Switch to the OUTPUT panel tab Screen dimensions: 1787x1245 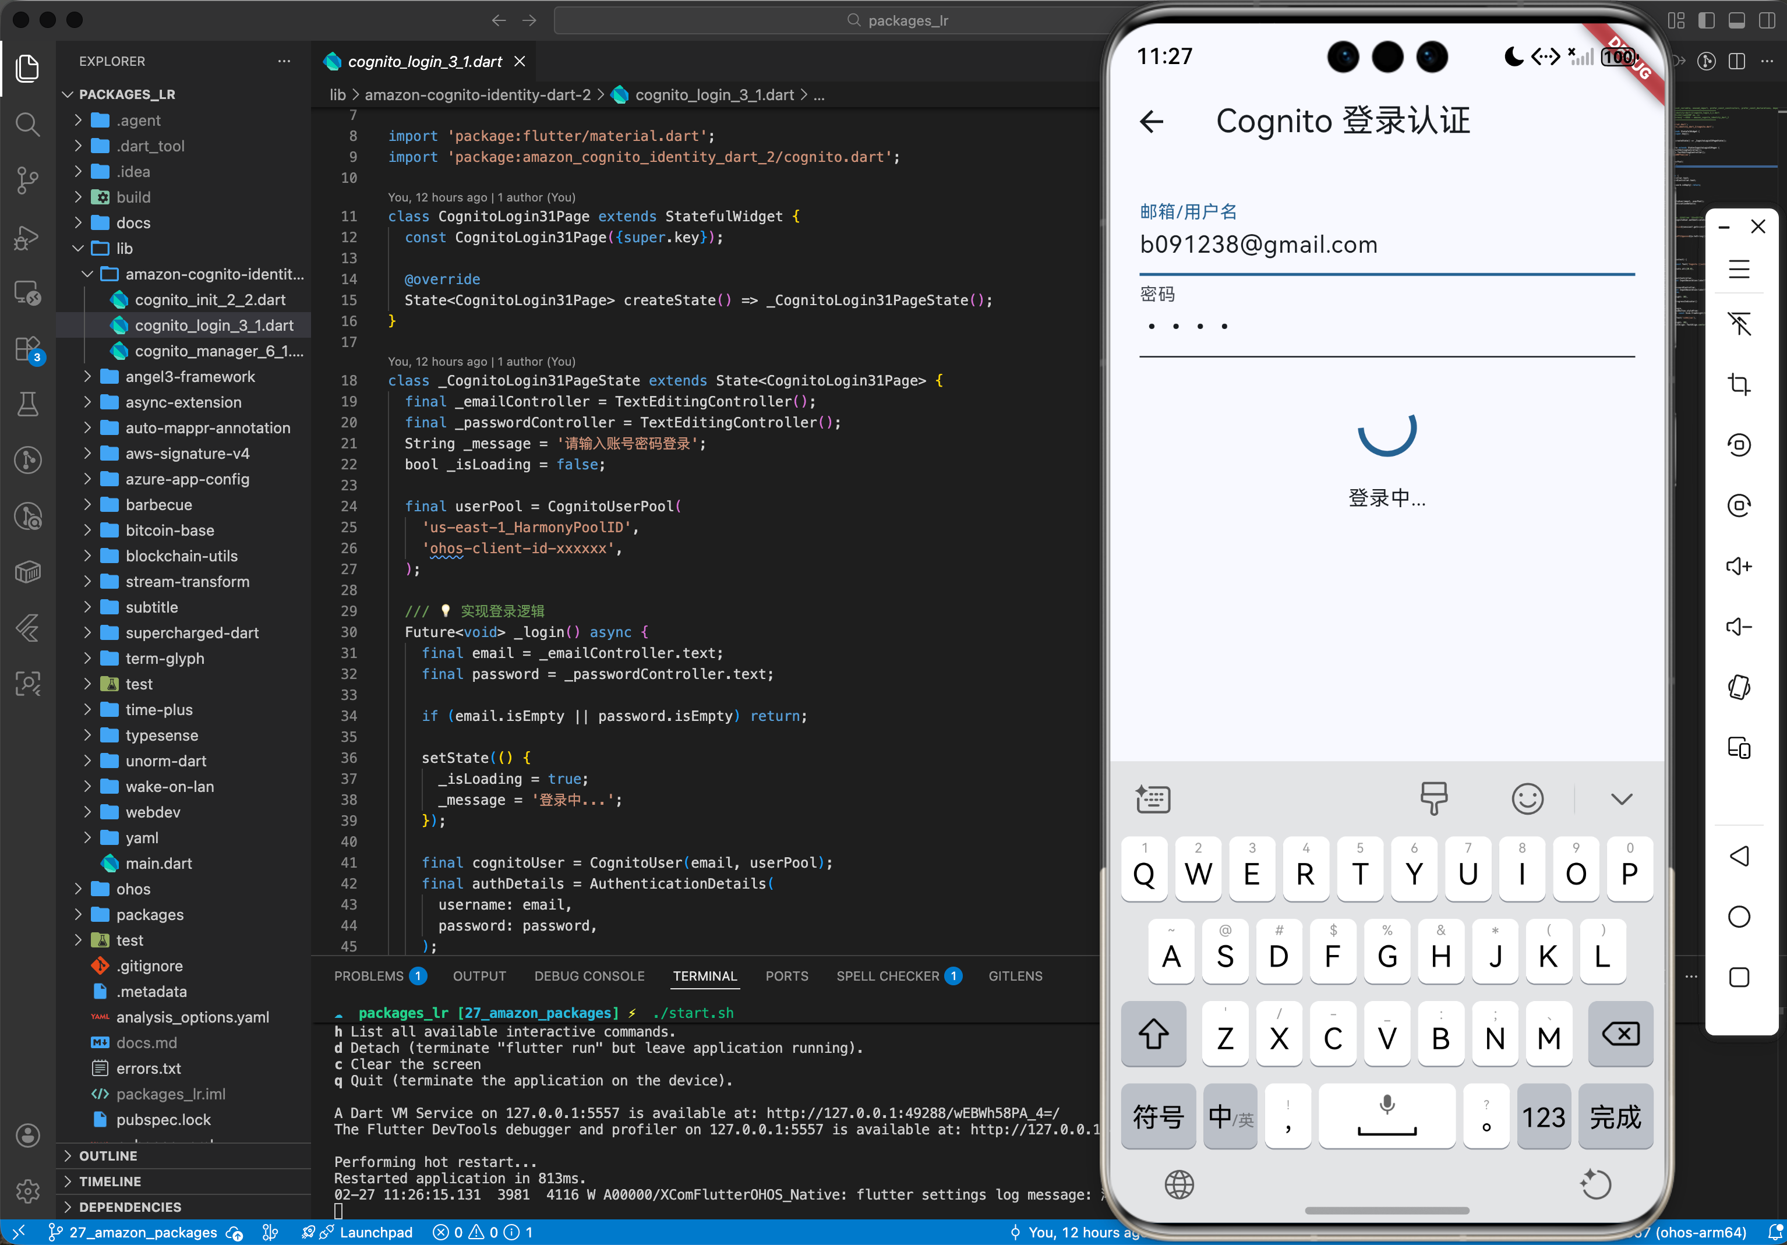(x=479, y=976)
